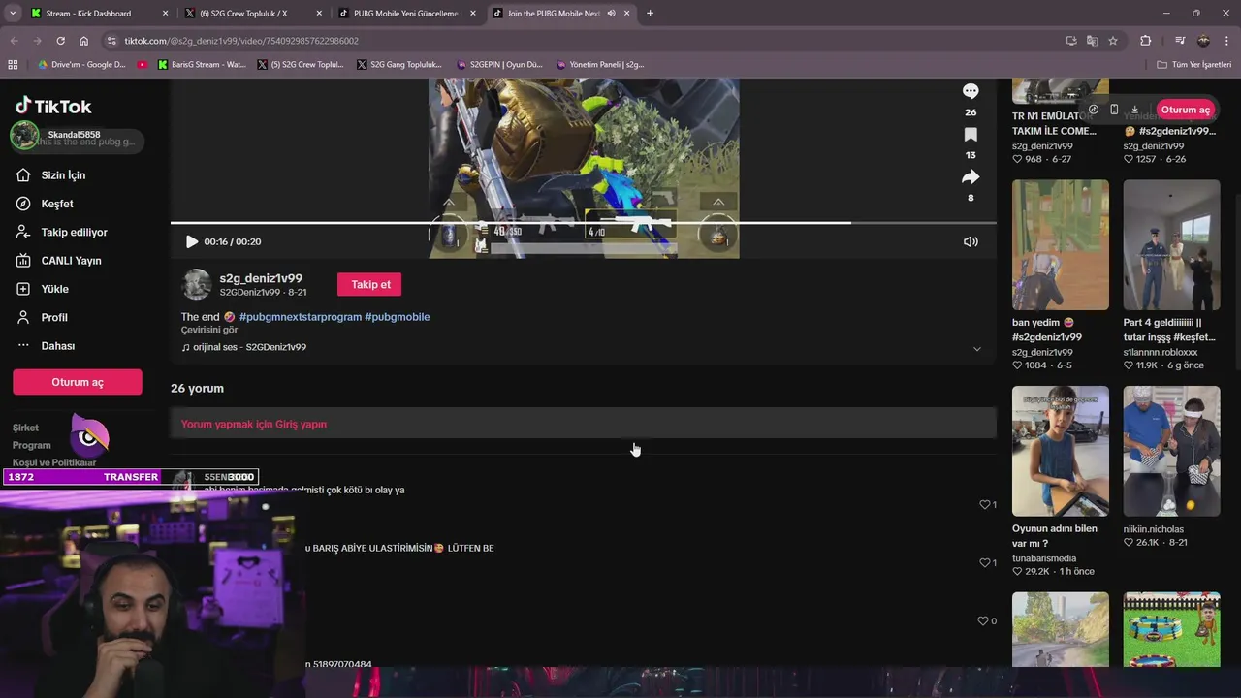1241x698 pixels.
Task: Click Giriş yapın comment login field
Action: point(584,424)
